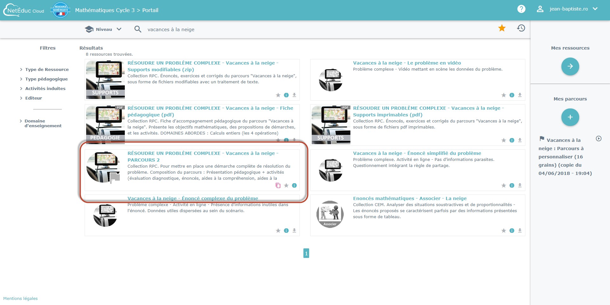The image size is (610, 305).
Task: Expand the Type de Ressource filter
Action: 47,70
